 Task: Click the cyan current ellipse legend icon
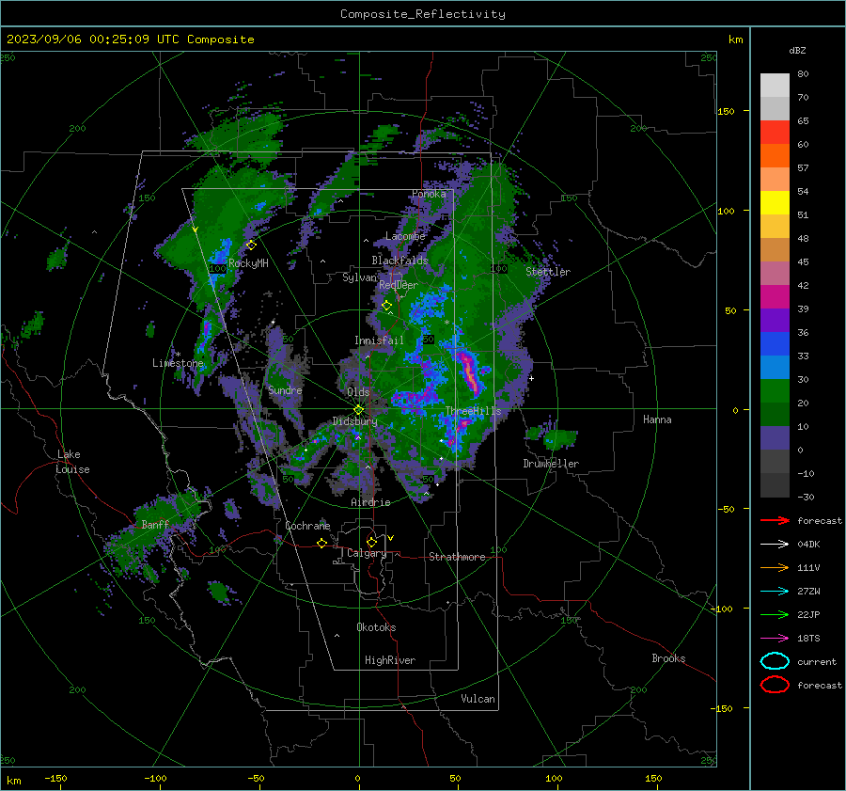[x=775, y=661]
